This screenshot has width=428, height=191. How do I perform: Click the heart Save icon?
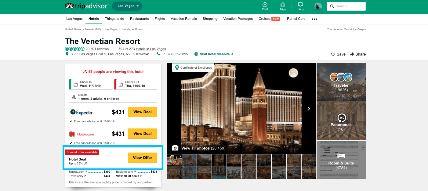pos(333,54)
